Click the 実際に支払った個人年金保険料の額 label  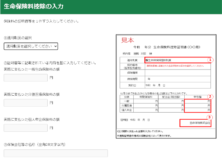coord(32,120)
